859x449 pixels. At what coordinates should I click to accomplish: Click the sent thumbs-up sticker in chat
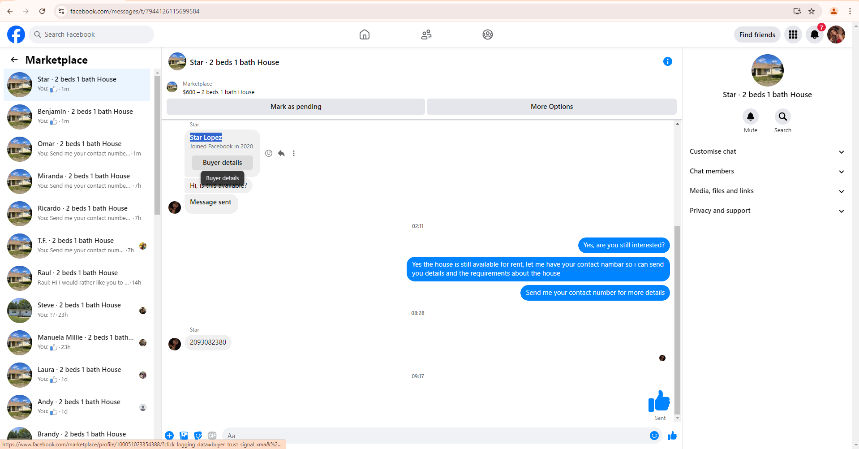point(659,401)
